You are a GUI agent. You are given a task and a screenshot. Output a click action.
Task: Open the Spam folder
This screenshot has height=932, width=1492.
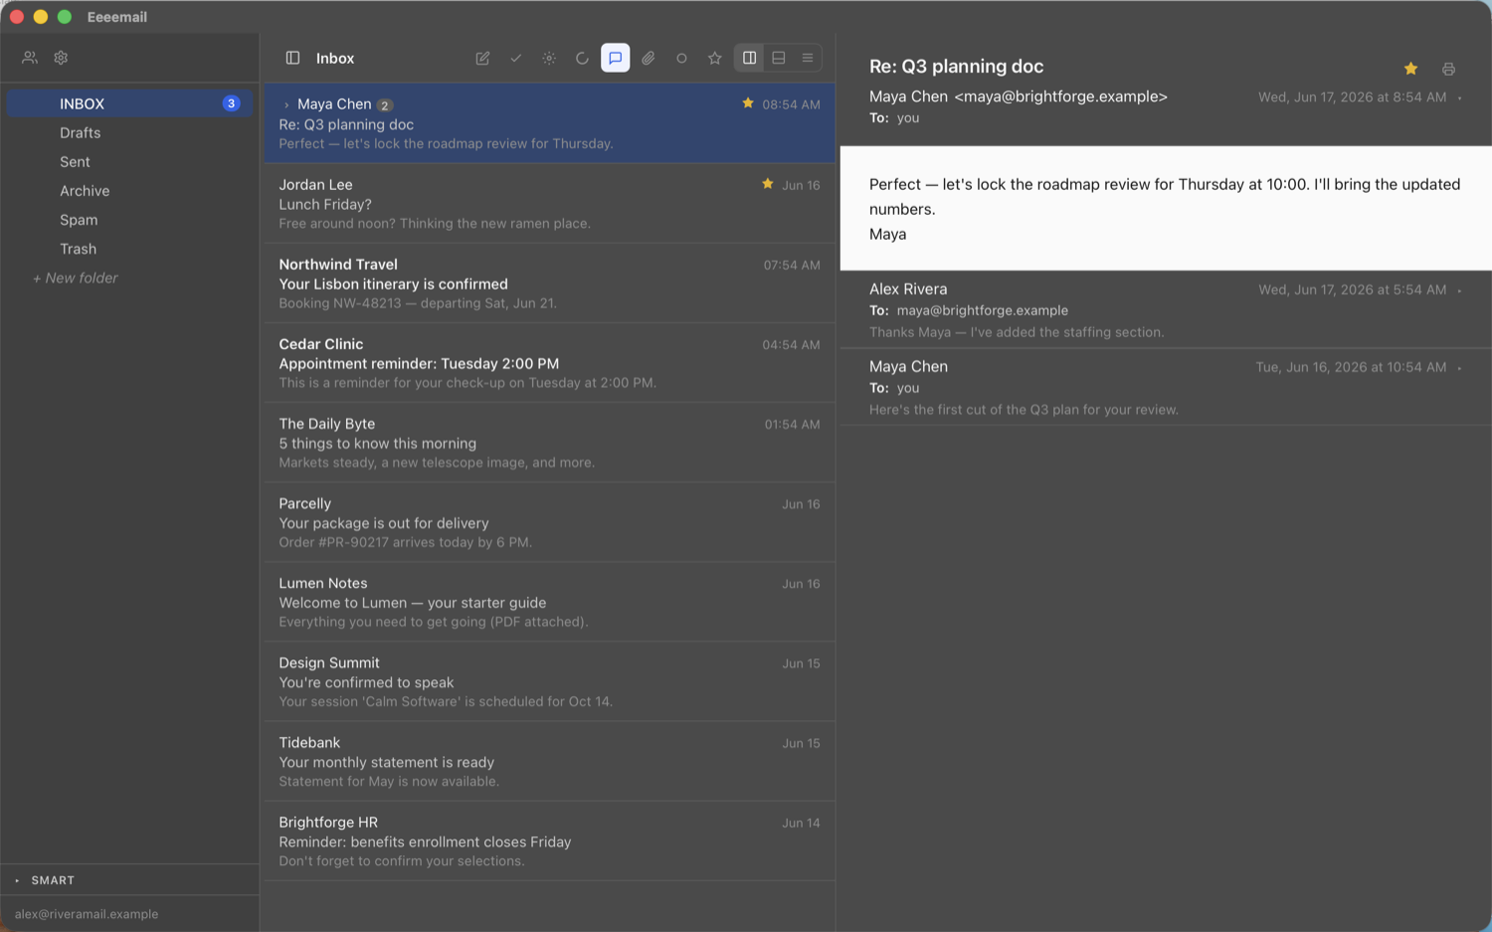click(129, 220)
